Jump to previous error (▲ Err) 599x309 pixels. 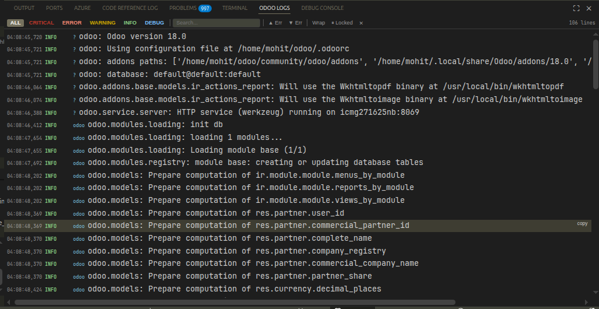coord(275,23)
